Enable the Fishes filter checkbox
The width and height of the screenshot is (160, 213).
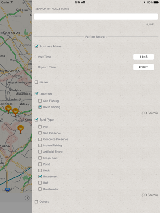click(36, 82)
